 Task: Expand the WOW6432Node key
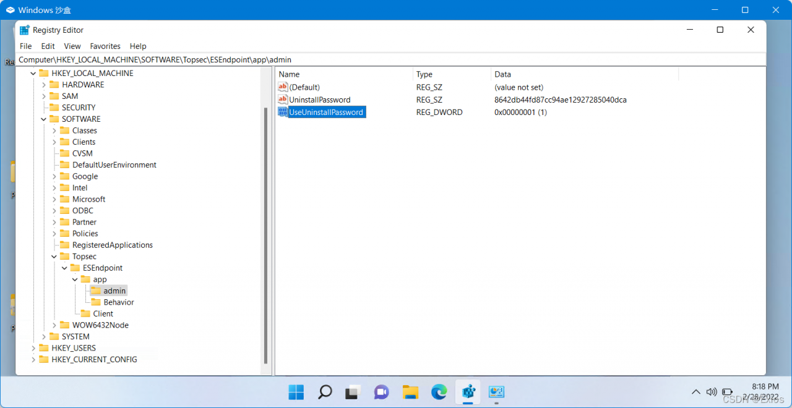(54, 325)
